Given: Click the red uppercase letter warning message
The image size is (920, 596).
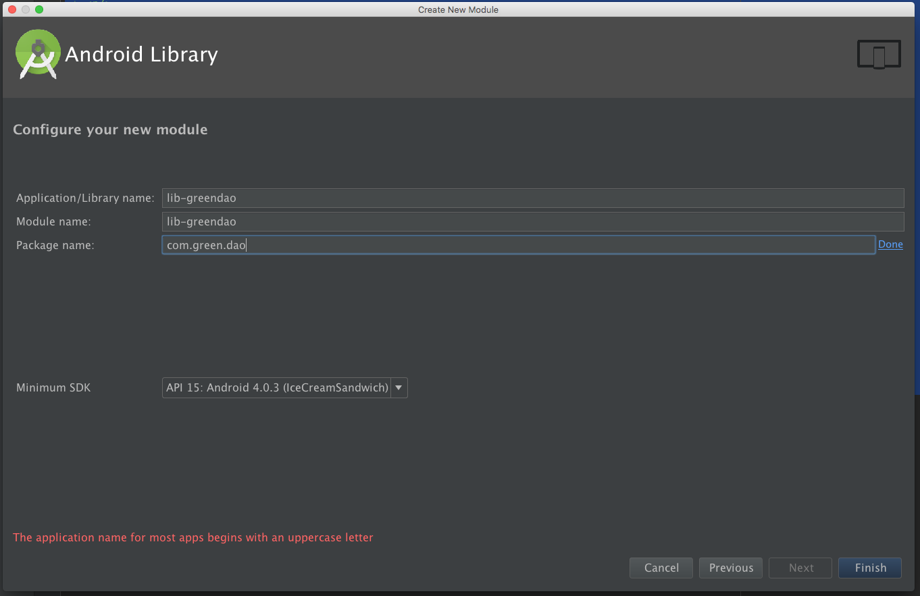Looking at the screenshot, I should [x=193, y=537].
